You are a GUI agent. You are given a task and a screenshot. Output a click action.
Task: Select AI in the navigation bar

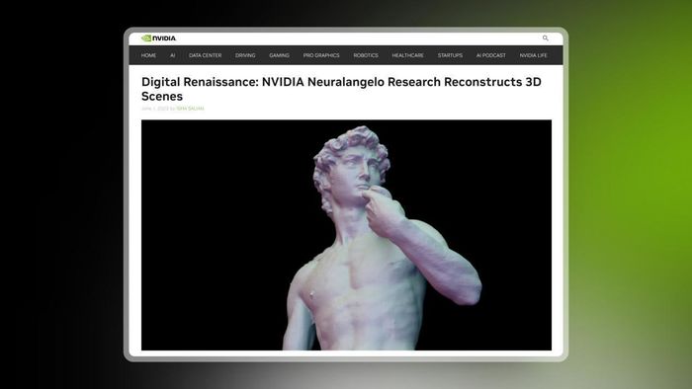173,55
